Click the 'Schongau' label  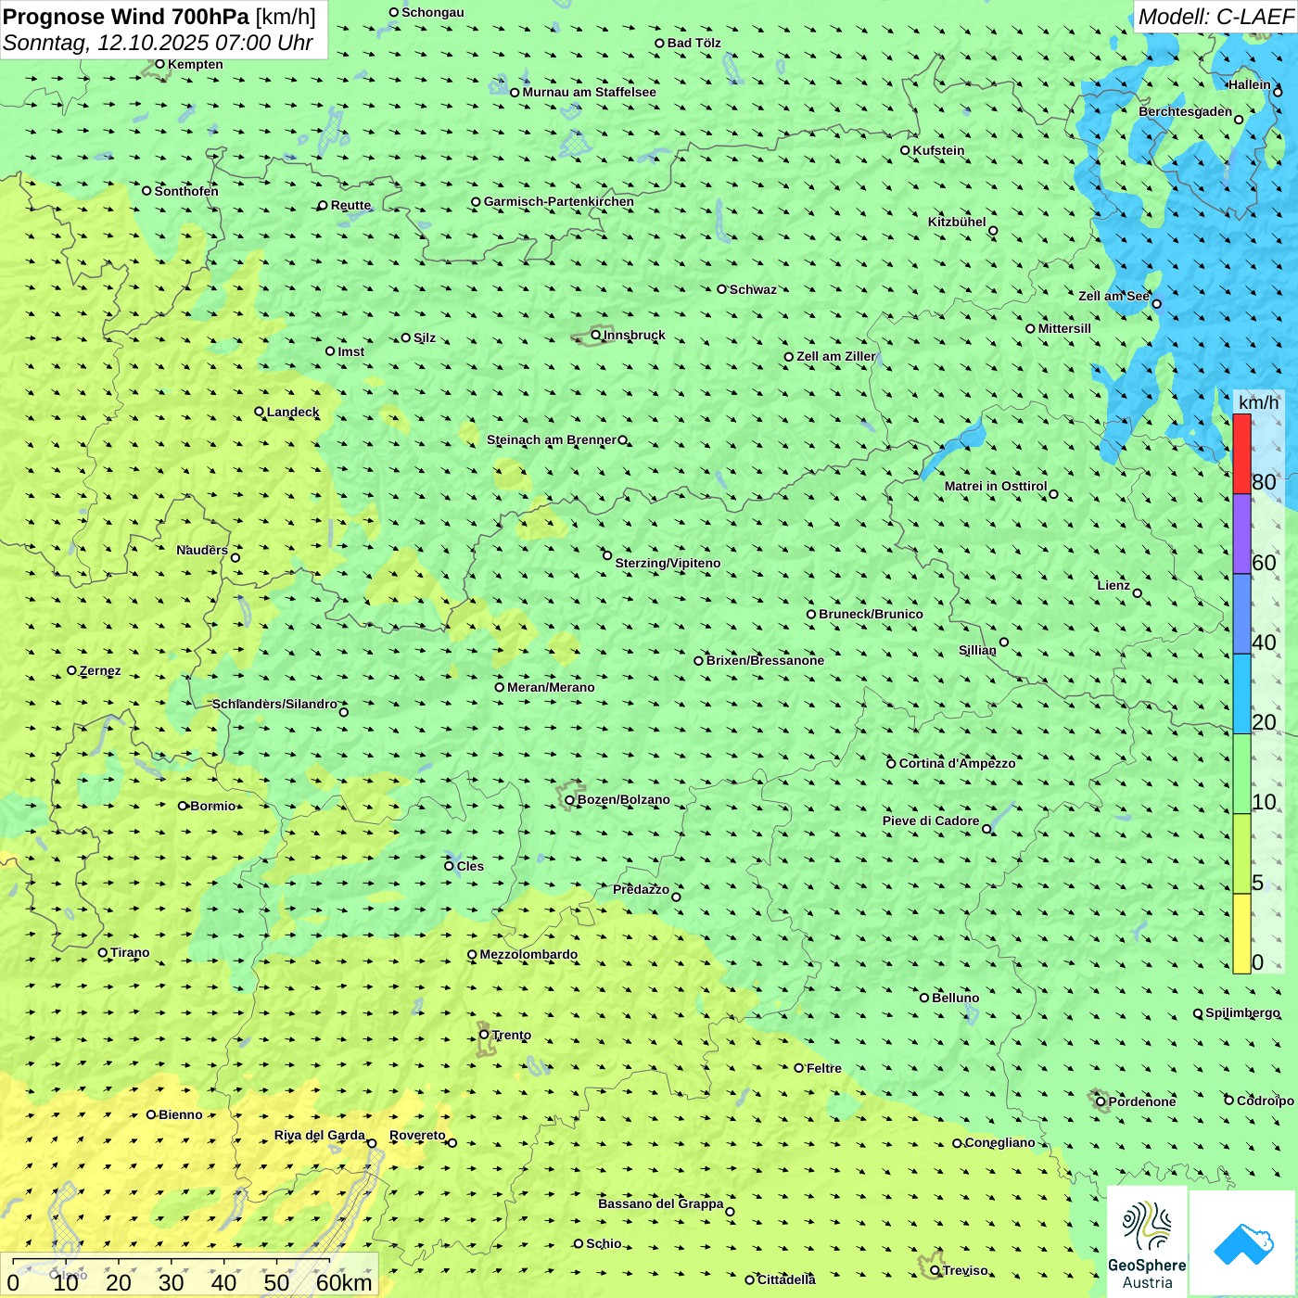click(x=433, y=12)
